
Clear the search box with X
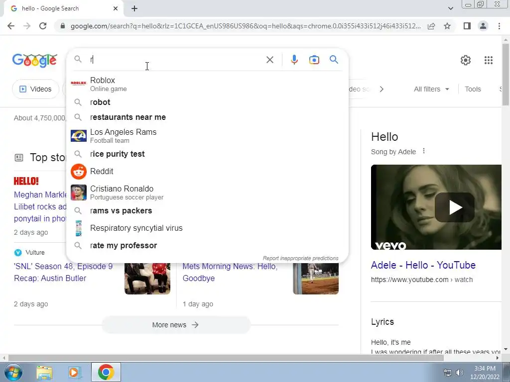[269, 60]
